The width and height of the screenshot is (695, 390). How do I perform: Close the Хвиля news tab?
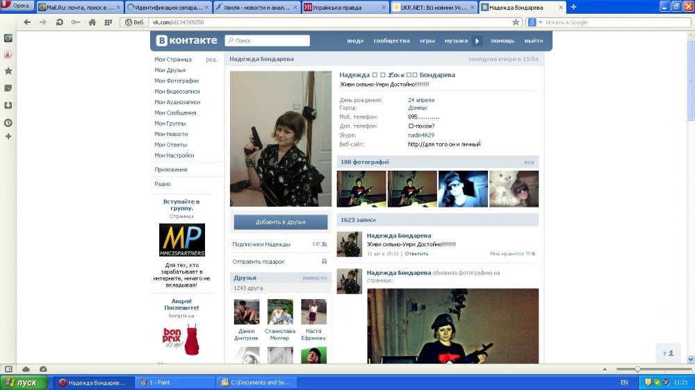click(x=295, y=8)
